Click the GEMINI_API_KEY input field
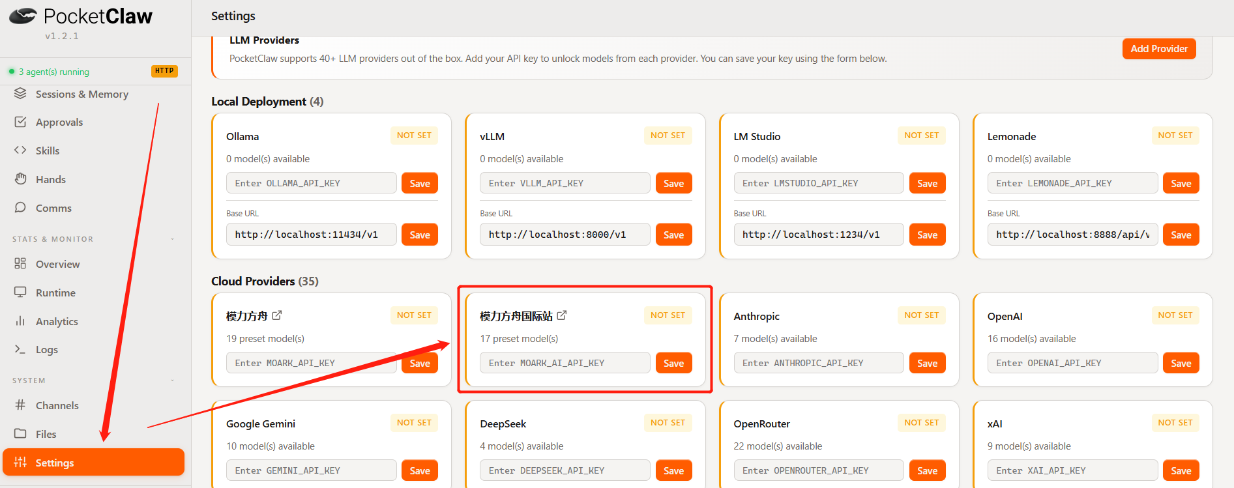The height and width of the screenshot is (488, 1234). click(x=312, y=470)
